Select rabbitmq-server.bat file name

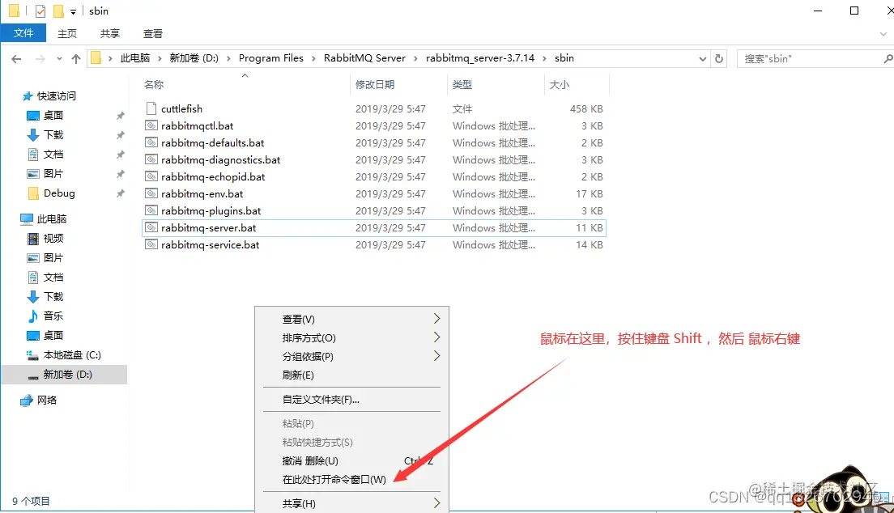[209, 228]
